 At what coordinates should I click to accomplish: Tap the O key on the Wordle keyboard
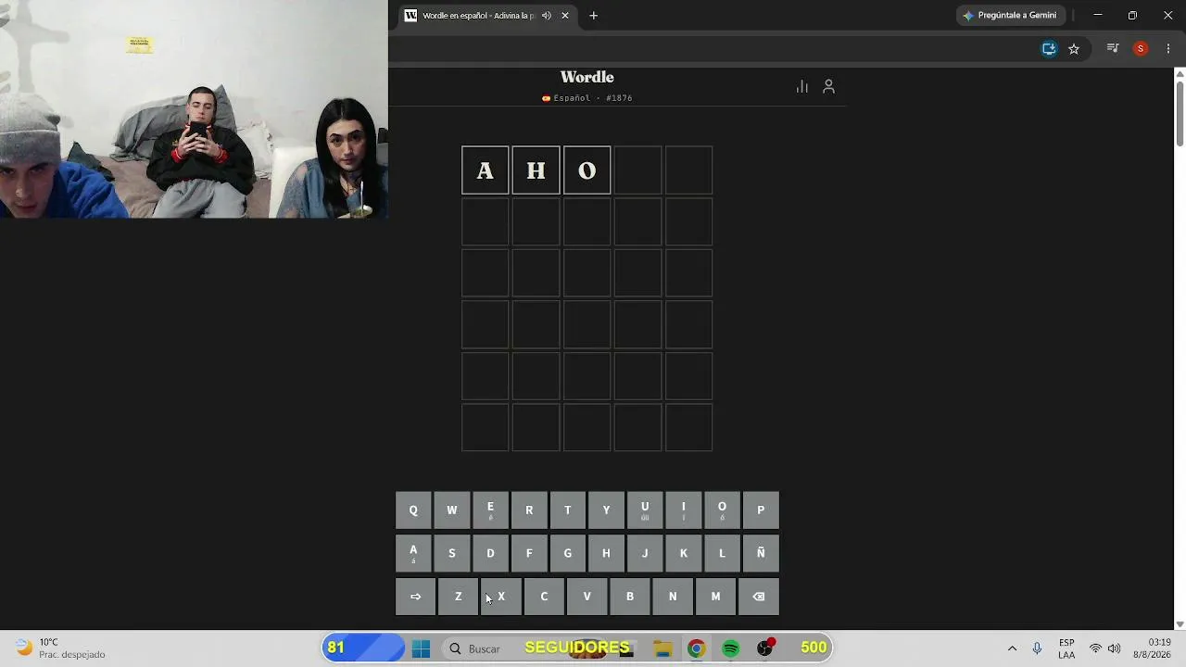click(x=722, y=510)
